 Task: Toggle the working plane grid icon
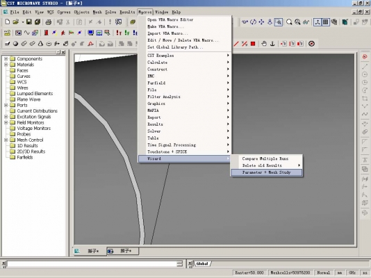click(326, 22)
